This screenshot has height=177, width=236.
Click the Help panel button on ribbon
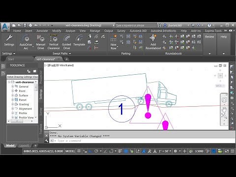click(x=224, y=44)
